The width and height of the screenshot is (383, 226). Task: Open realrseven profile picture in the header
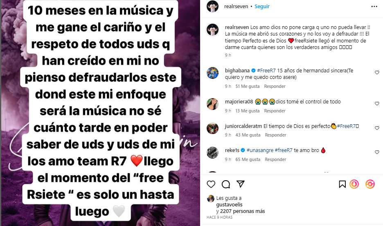tap(212, 7)
